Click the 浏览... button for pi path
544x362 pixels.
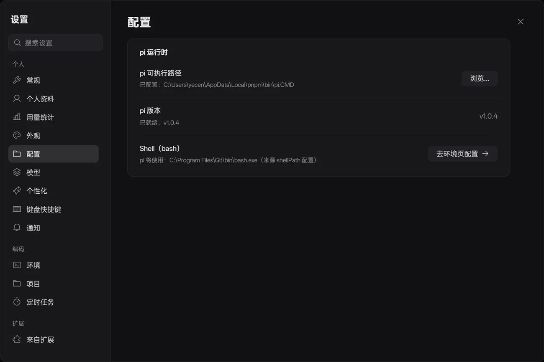[x=480, y=78]
